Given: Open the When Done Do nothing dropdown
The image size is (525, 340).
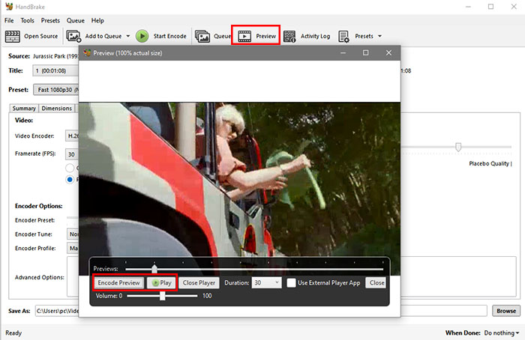Looking at the screenshot, I should click(501, 333).
